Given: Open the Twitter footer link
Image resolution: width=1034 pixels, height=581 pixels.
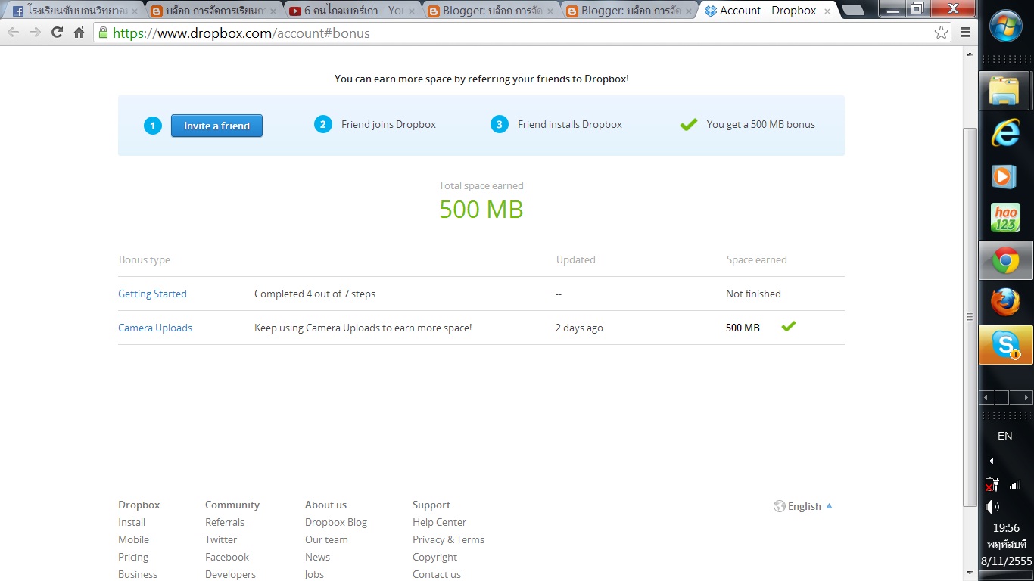Looking at the screenshot, I should [x=221, y=539].
